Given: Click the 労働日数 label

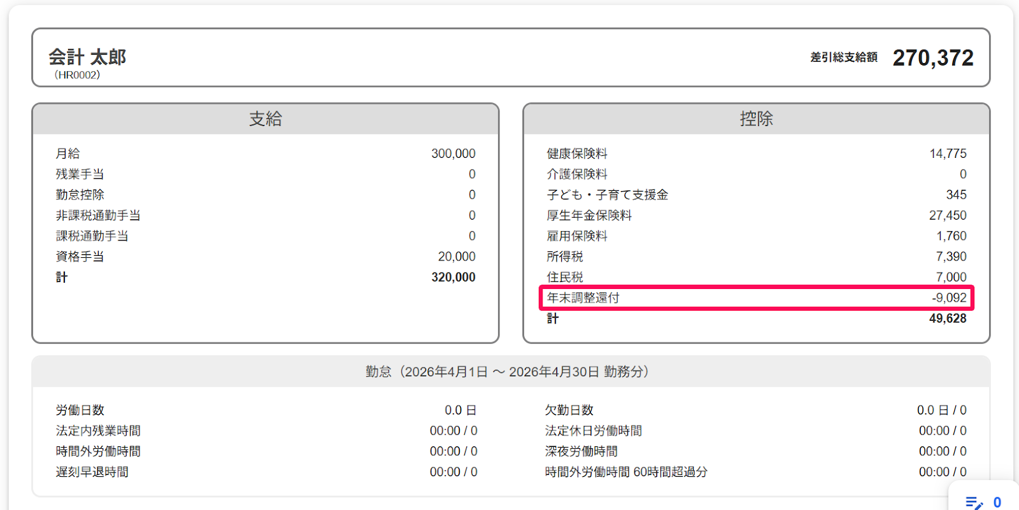Looking at the screenshot, I should [x=80, y=410].
